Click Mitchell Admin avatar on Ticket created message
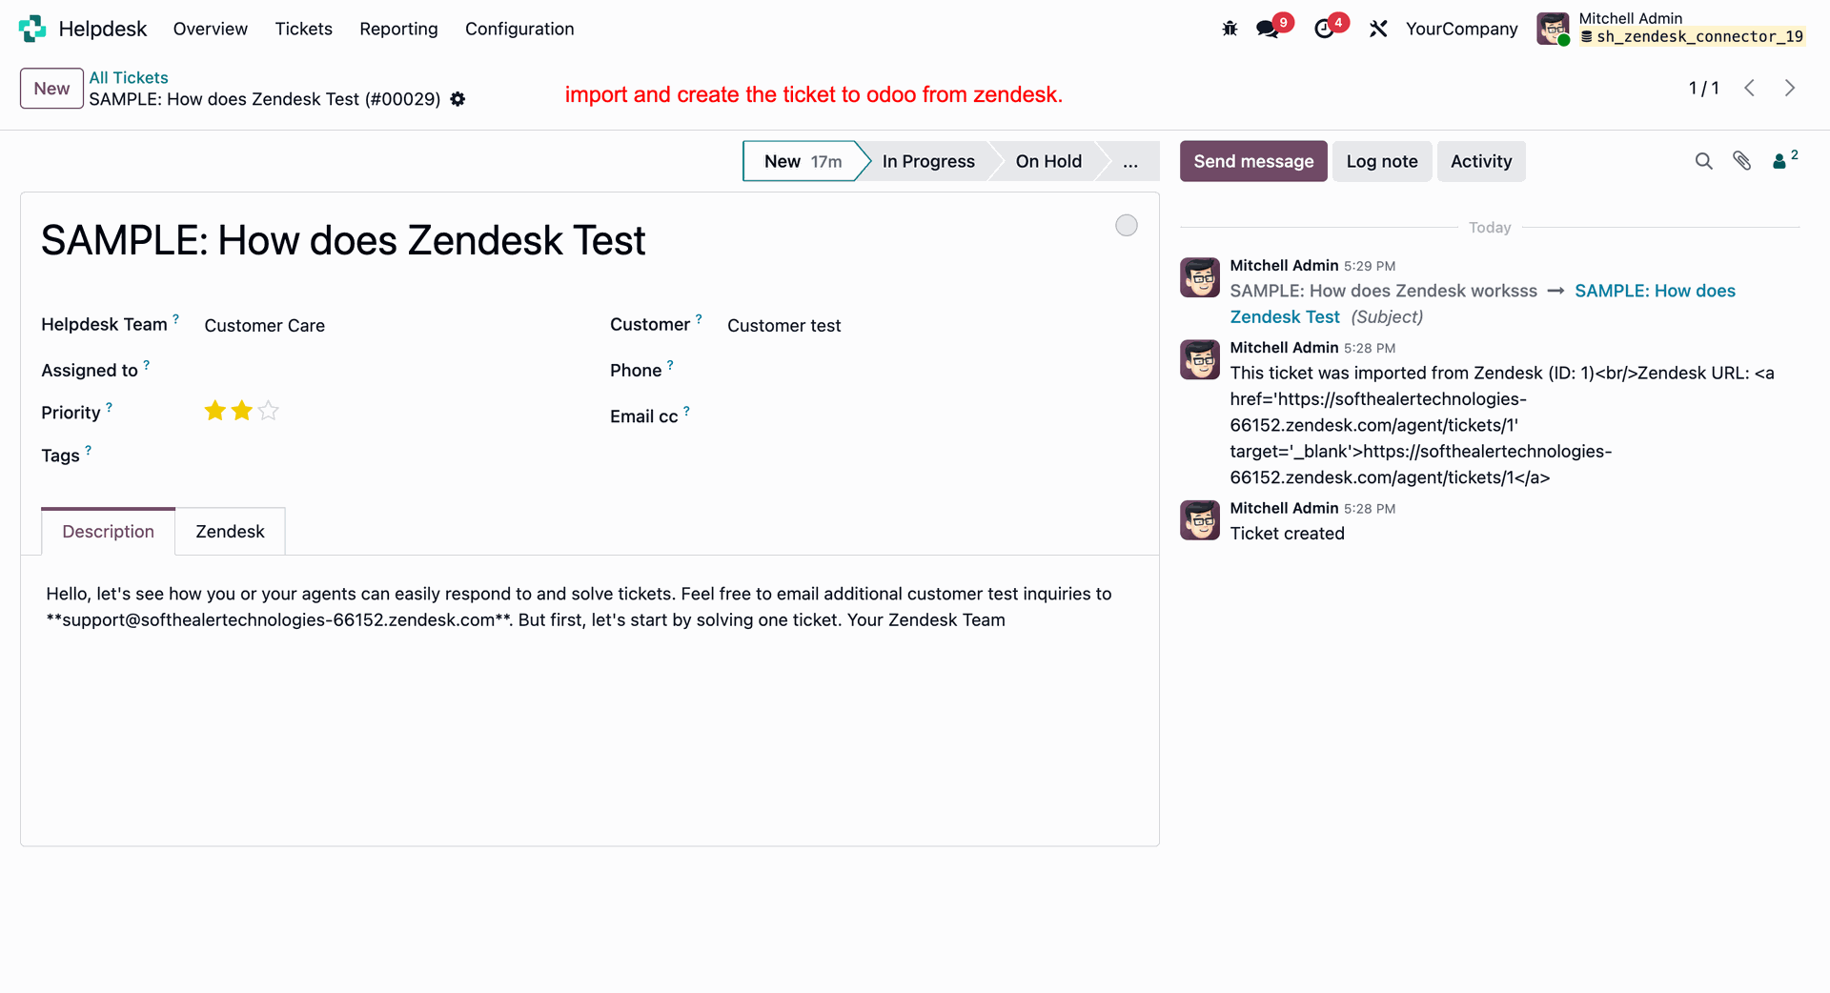 click(x=1200, y=520)
